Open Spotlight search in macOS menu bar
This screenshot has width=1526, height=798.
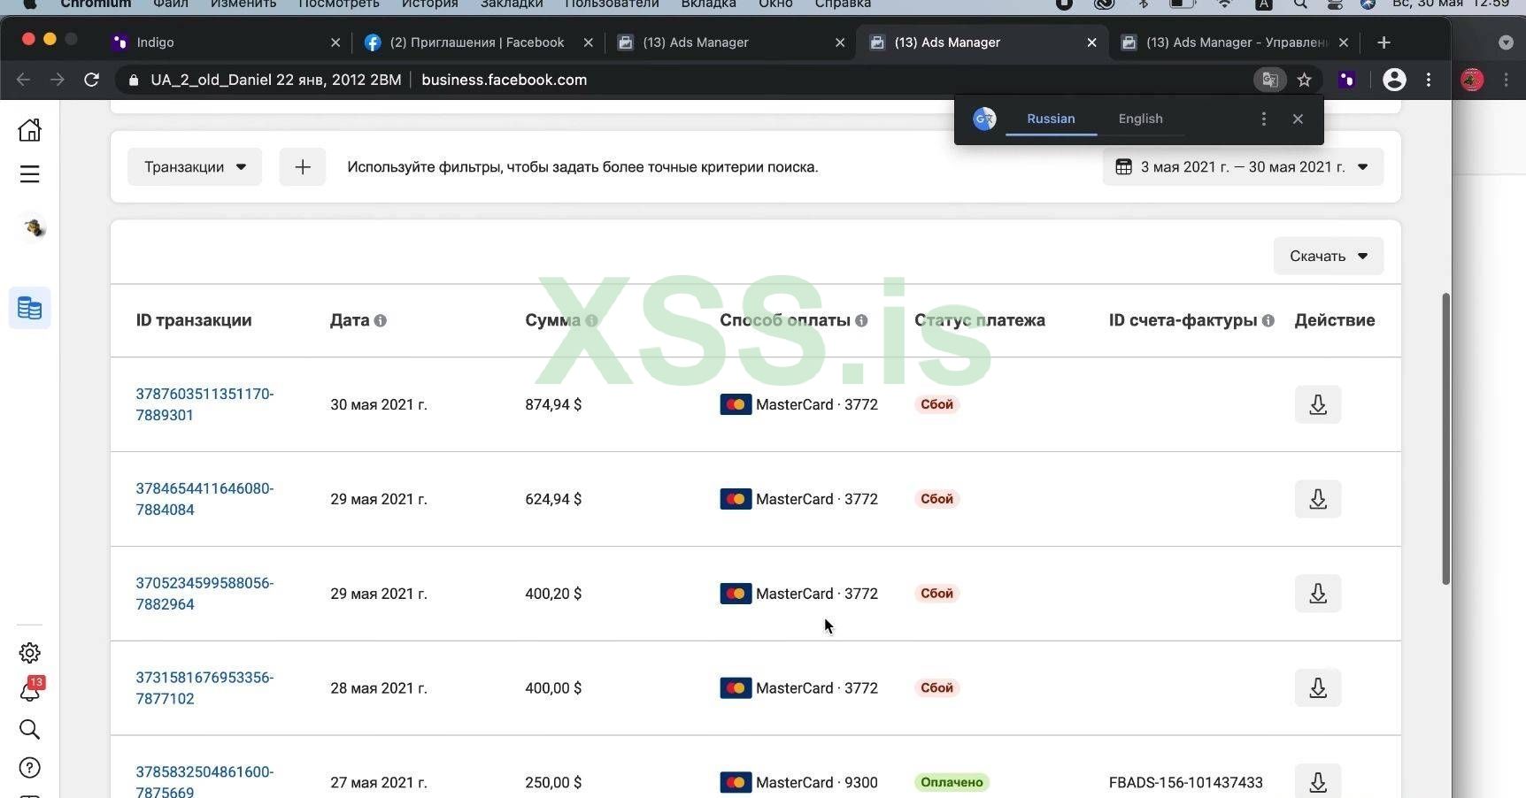(x=1299, y=4)
